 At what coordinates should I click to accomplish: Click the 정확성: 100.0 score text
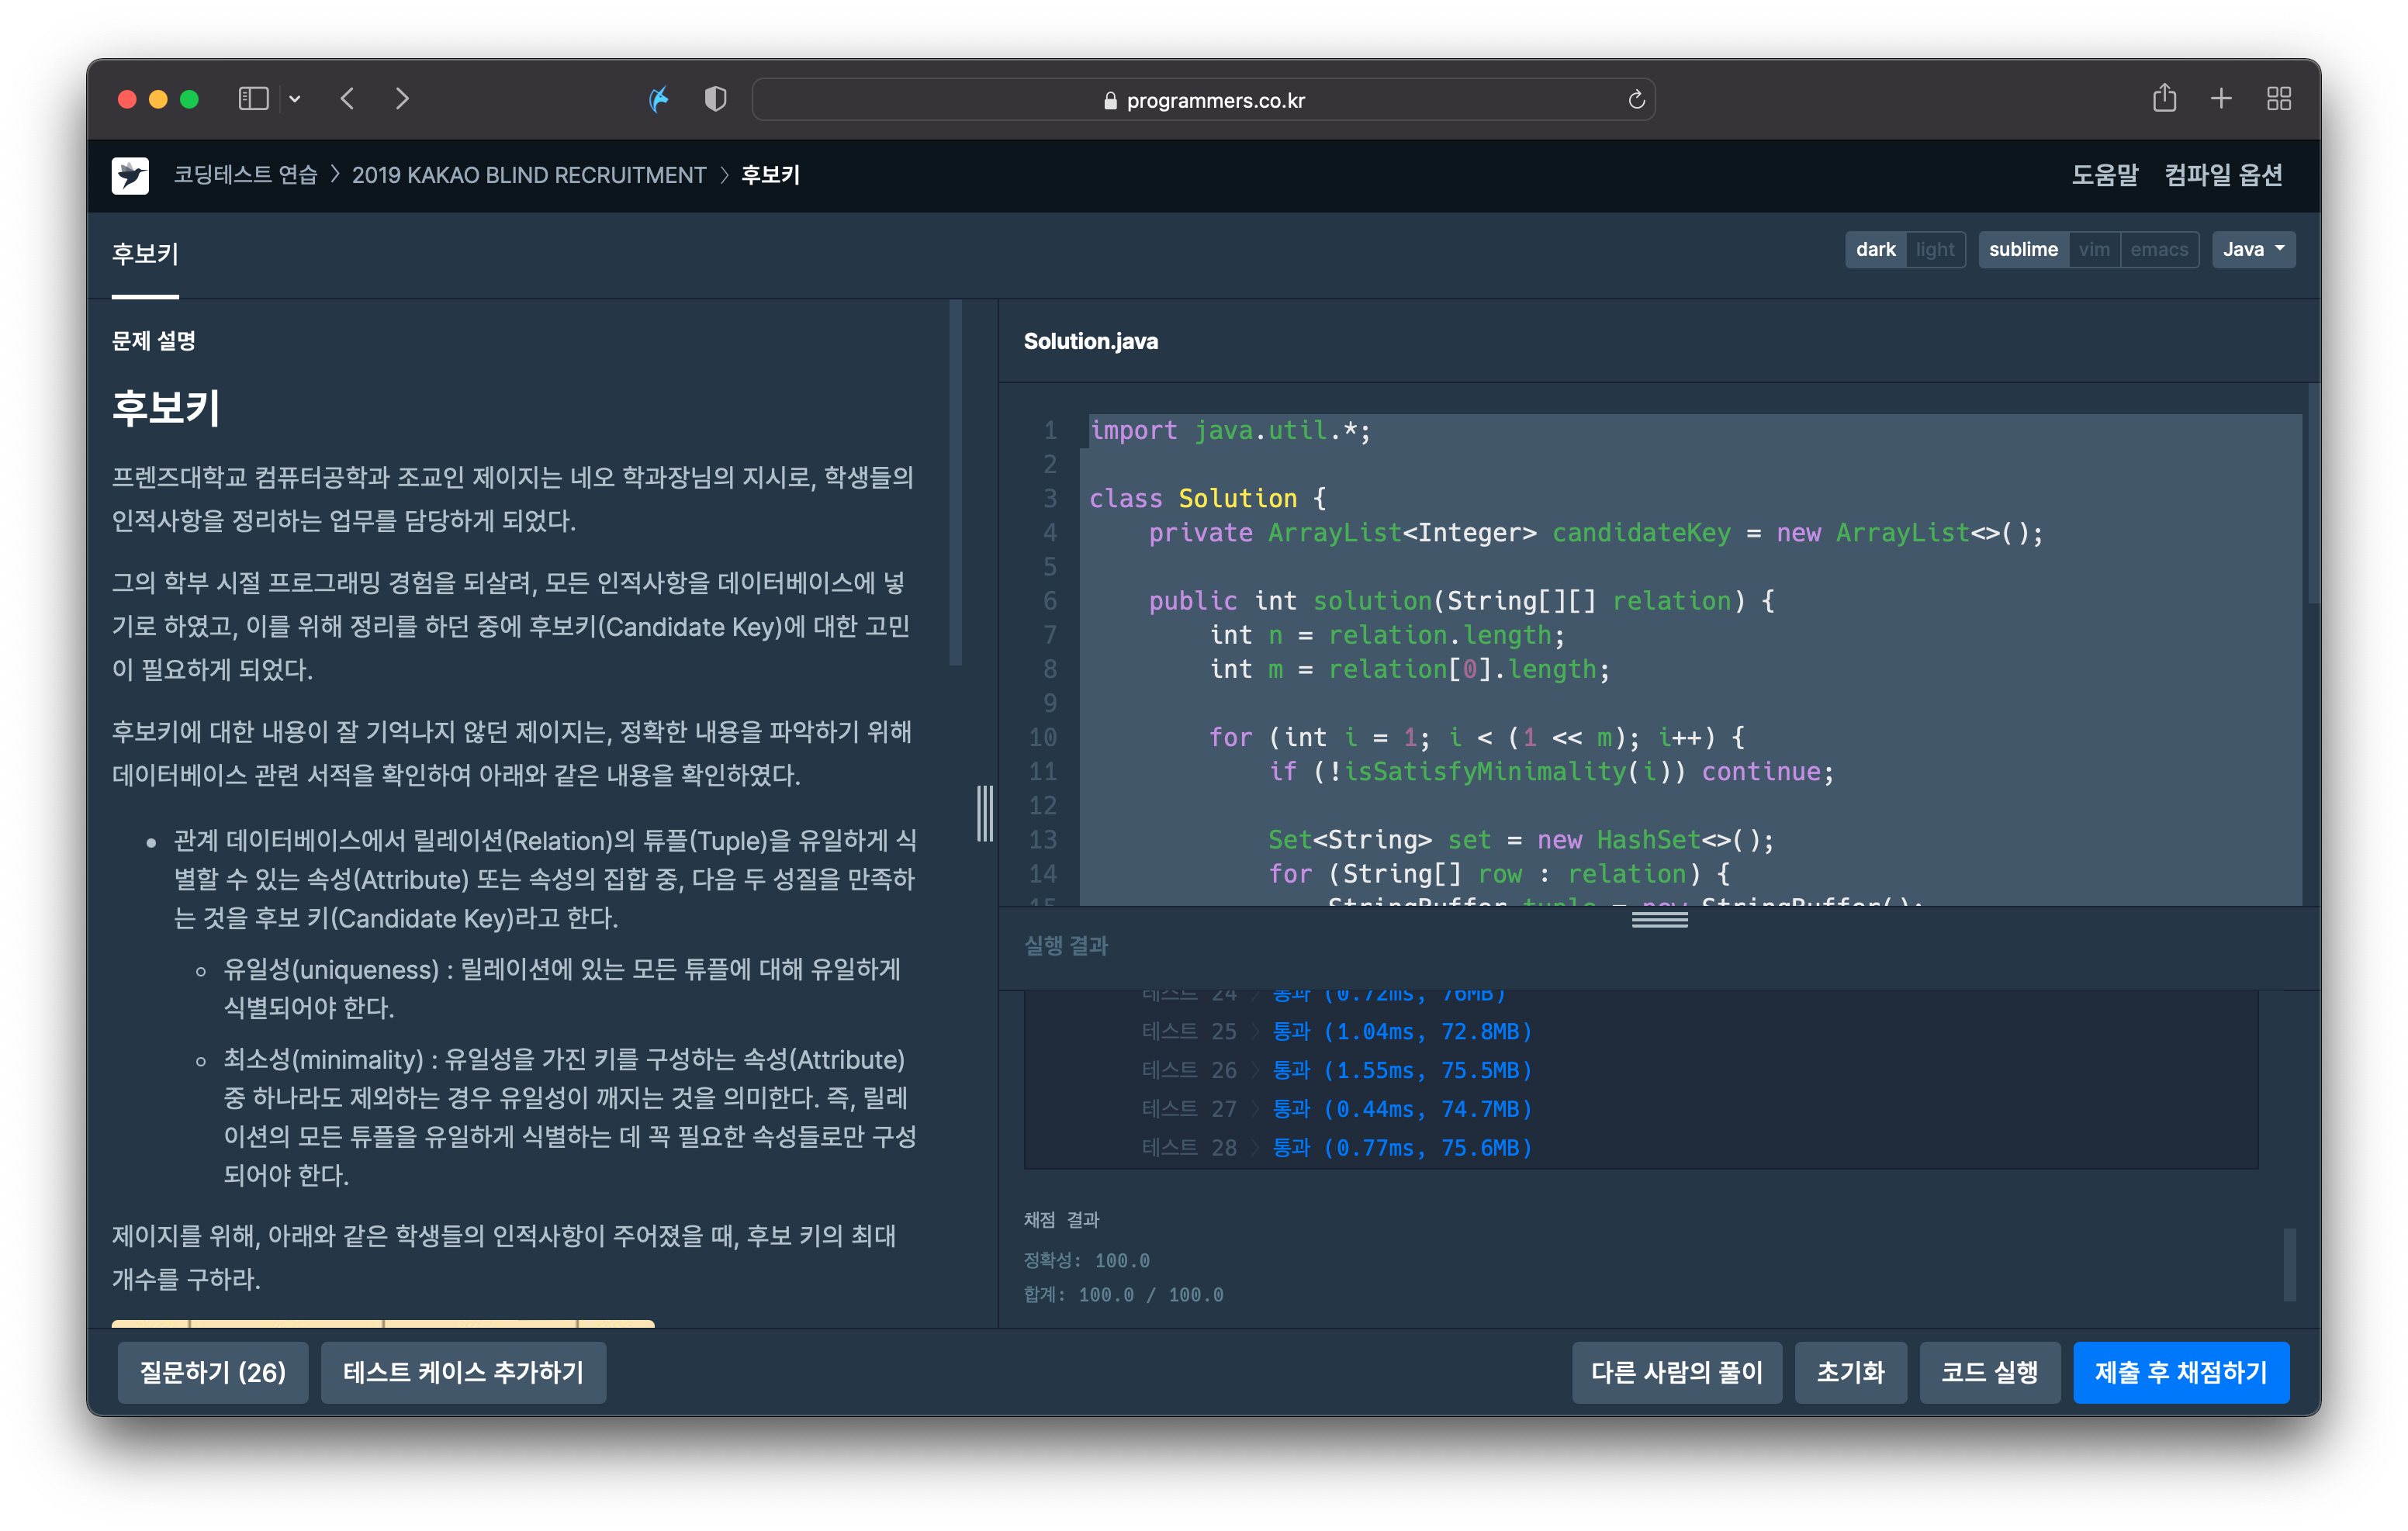click(x=1086, y=1261)
